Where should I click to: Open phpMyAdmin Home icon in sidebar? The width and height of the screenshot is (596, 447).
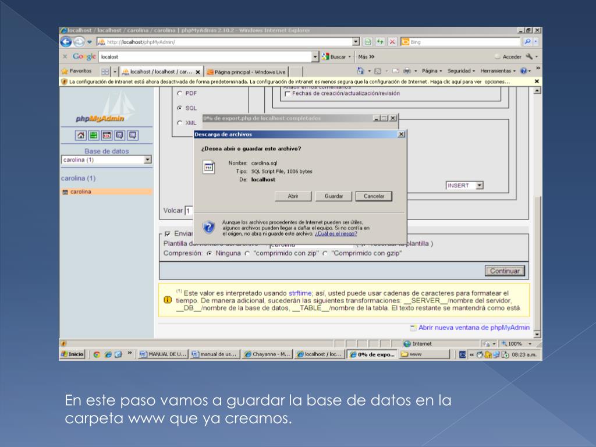click(x=80, y=135)
